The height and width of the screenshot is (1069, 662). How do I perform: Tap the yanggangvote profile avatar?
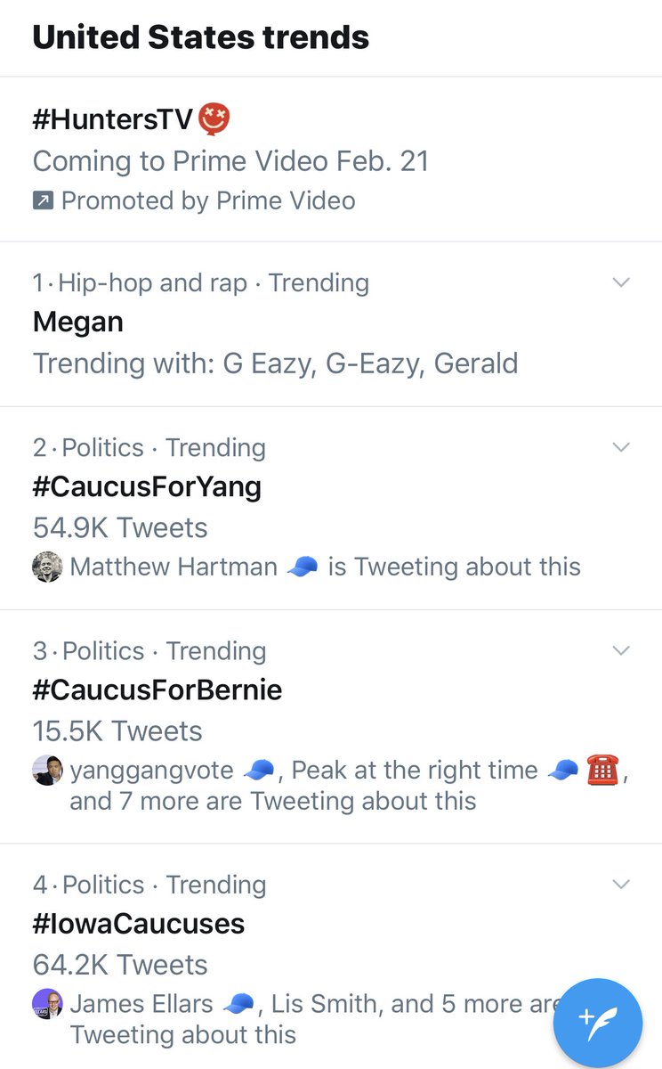[x=47, y=771]
